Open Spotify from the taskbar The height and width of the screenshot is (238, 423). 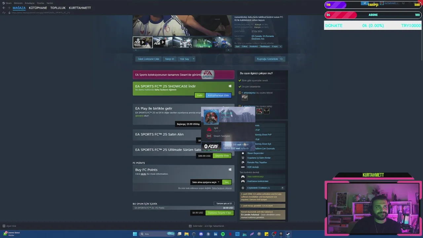[x=223, y=234]
